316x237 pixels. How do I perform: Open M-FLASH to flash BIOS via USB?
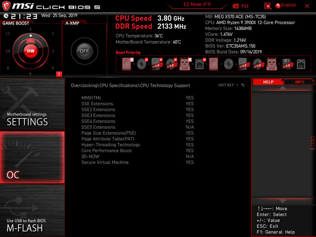point(32,211)
